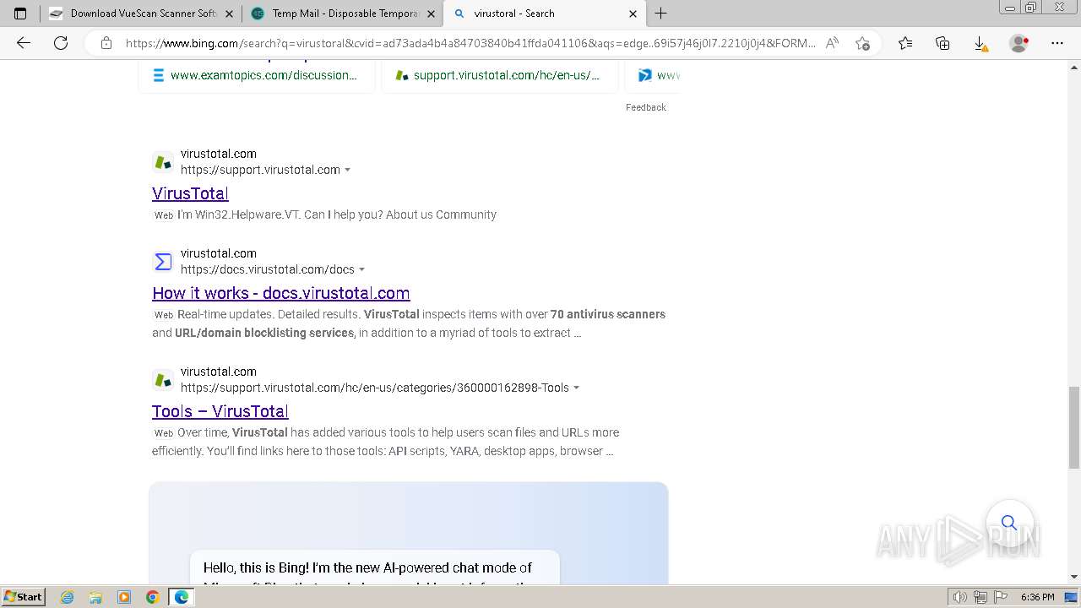This screenshot has height=608, width=1081.
Task: Open Edge Settings and more menu
Action: click(x=1057, y=43)
